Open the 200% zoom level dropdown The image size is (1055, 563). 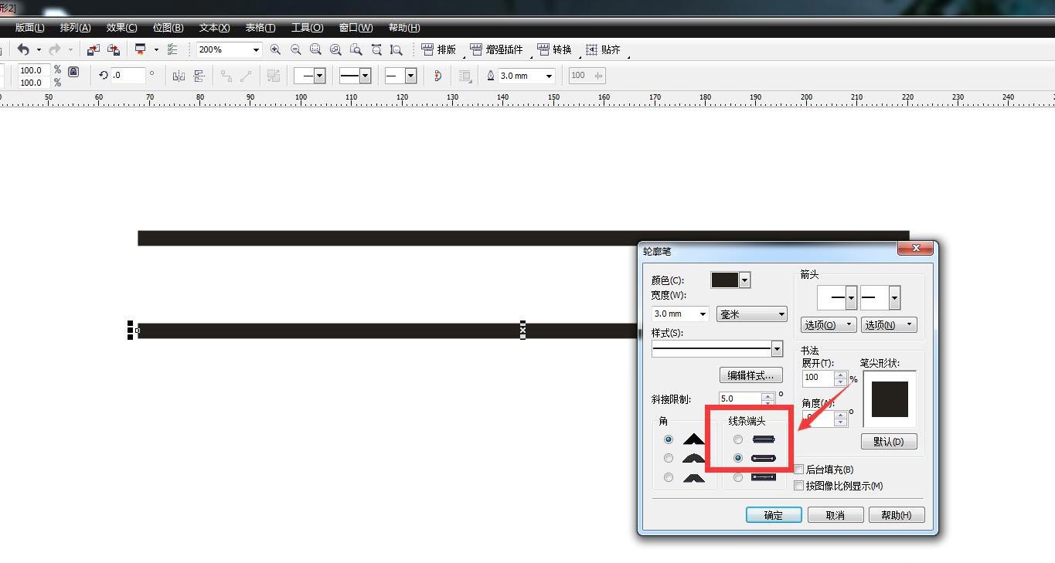(x=256, y=49)
